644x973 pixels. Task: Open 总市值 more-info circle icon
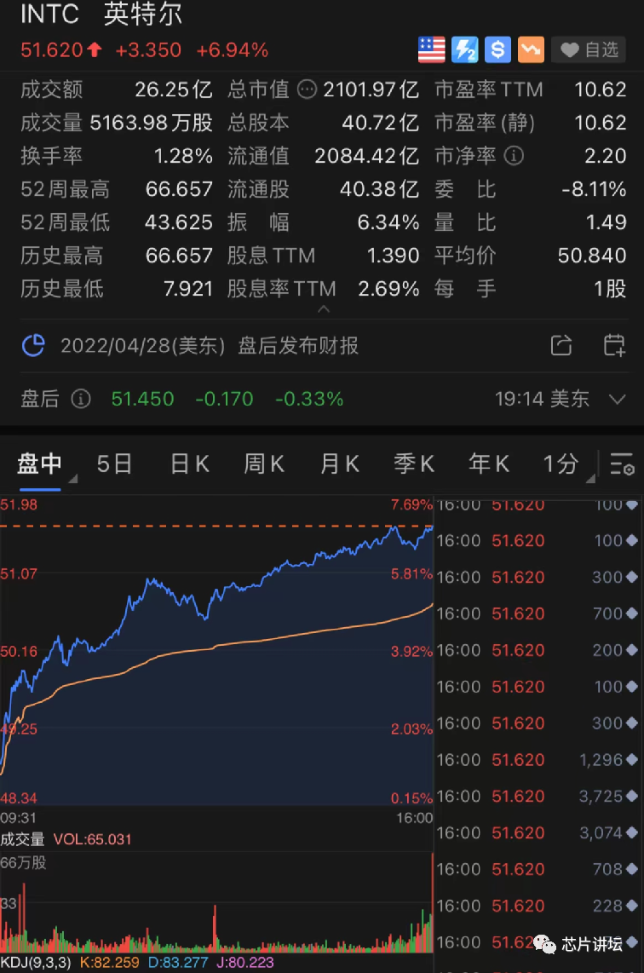tap(307, 90)
